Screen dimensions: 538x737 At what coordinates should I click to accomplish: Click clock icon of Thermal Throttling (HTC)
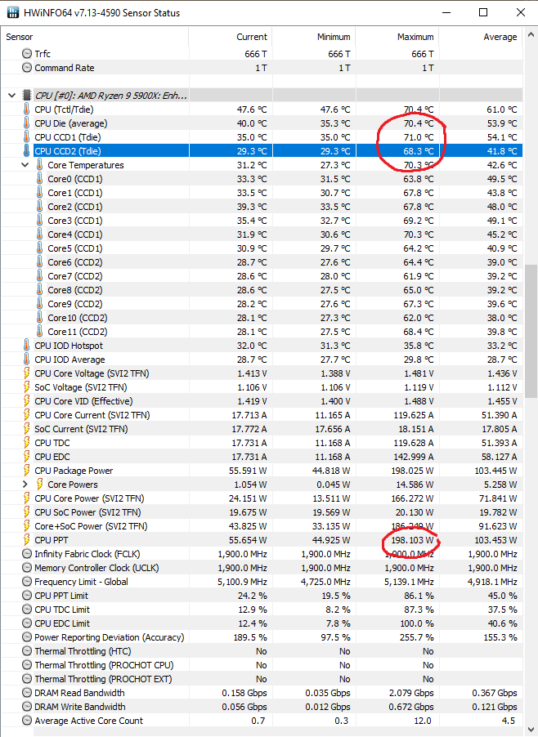[27, 651]
